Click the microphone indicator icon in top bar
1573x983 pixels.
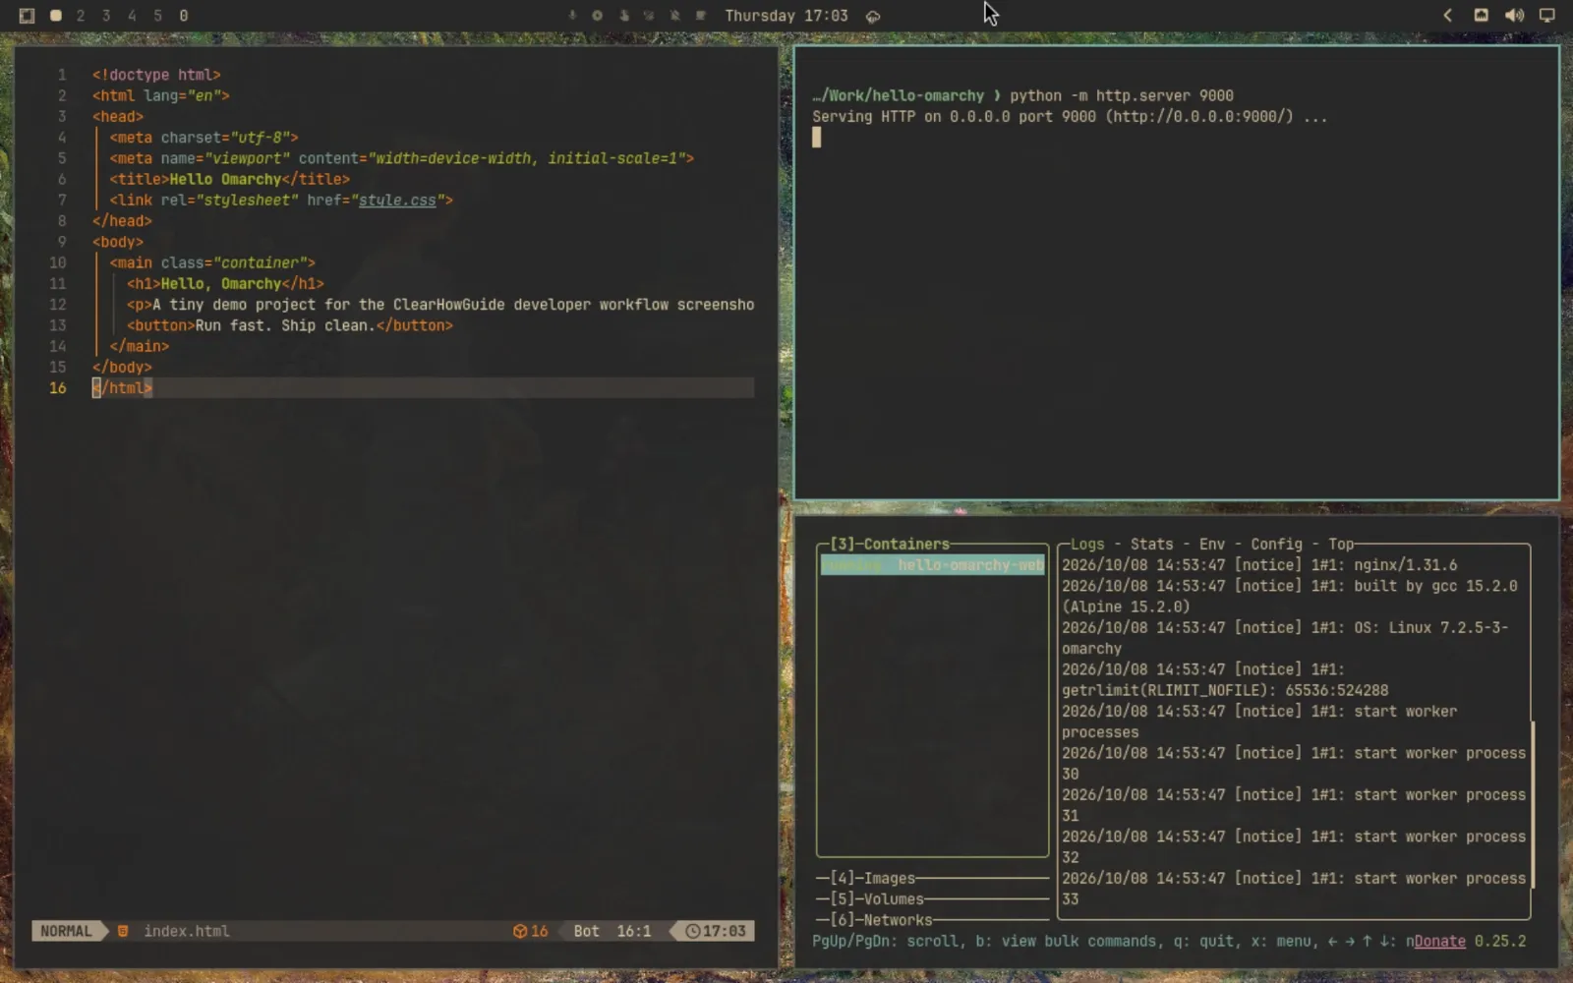tap(572, 16)
